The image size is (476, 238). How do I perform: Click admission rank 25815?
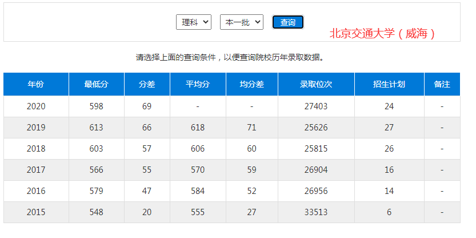[316, 149]
